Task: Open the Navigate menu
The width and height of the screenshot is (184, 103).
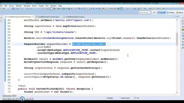Action: (x=27, y=6)
